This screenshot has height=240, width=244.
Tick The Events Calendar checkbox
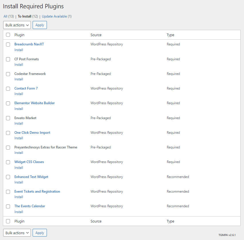click(x=8, y=206)
